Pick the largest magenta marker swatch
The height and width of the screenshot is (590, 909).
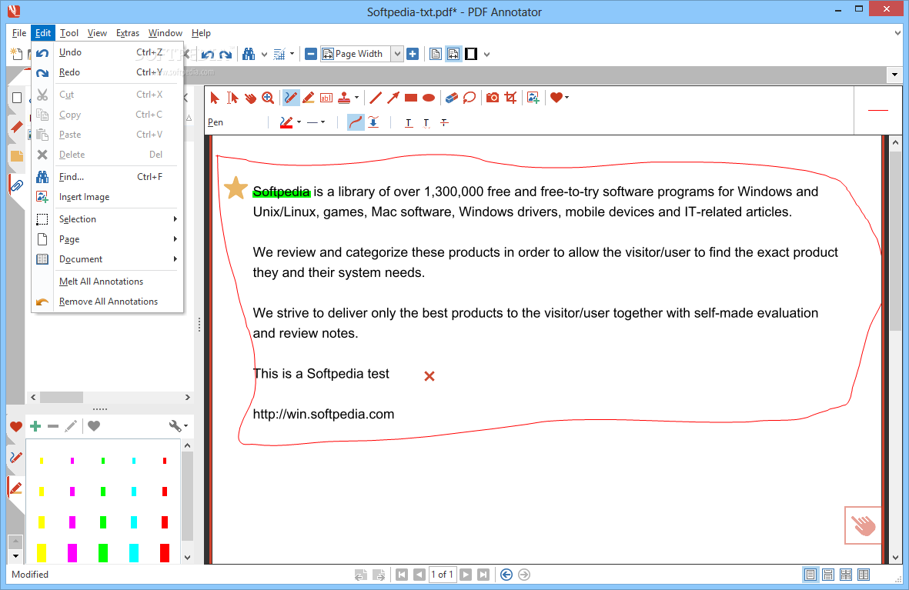coord(72,552)
